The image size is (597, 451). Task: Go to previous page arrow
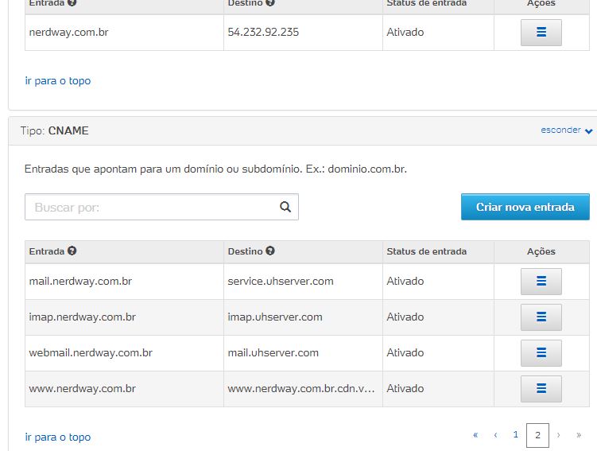(x=495, y=434)
